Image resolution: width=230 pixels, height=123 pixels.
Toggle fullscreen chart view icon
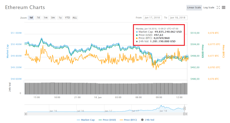pyautogui.click(x=218, y=8)
